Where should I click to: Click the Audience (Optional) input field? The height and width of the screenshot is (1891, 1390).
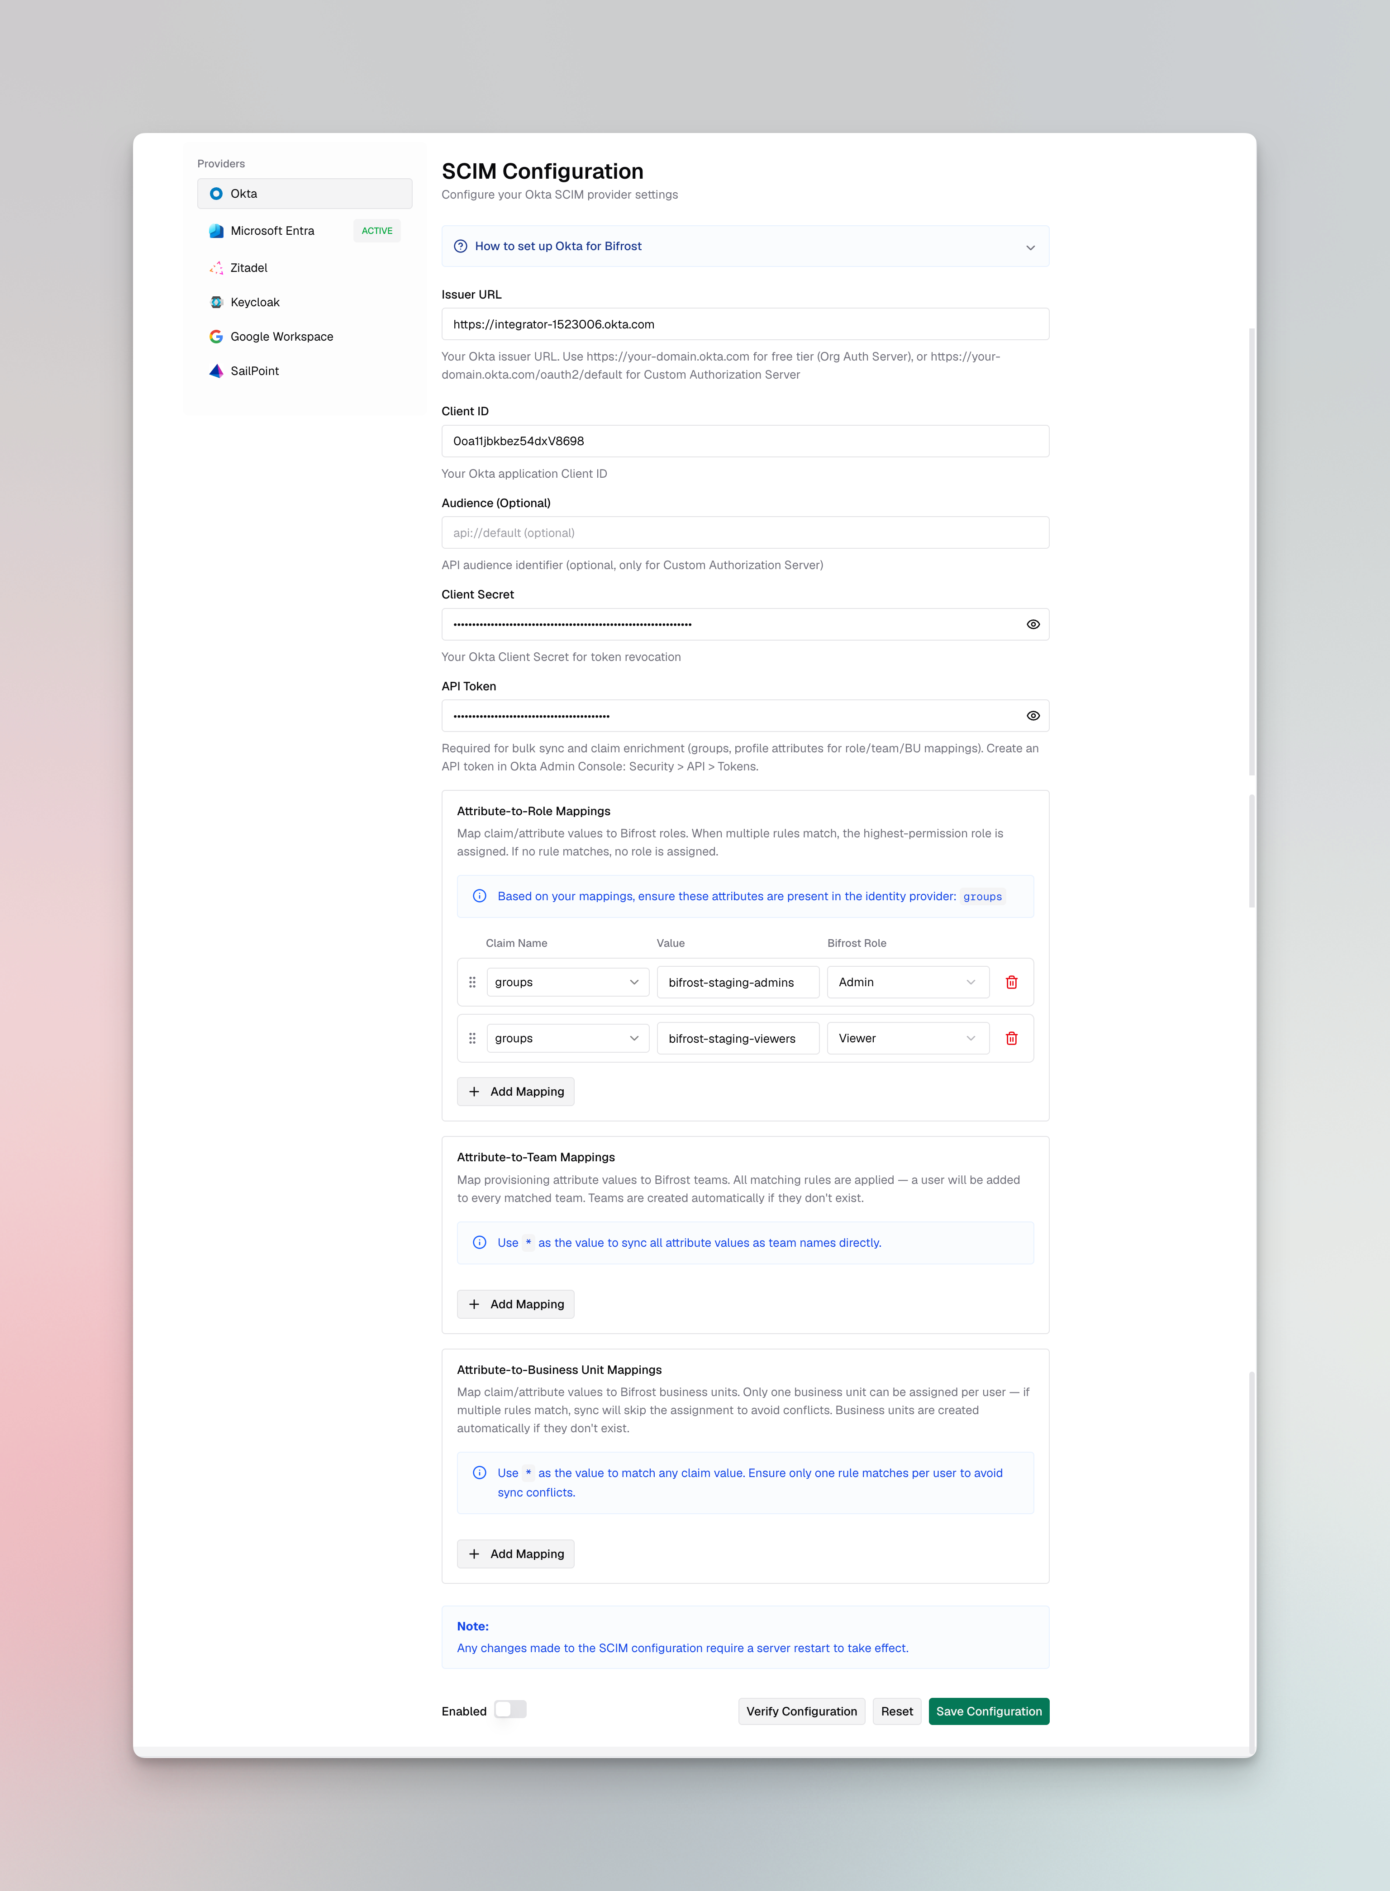[746, 532]
